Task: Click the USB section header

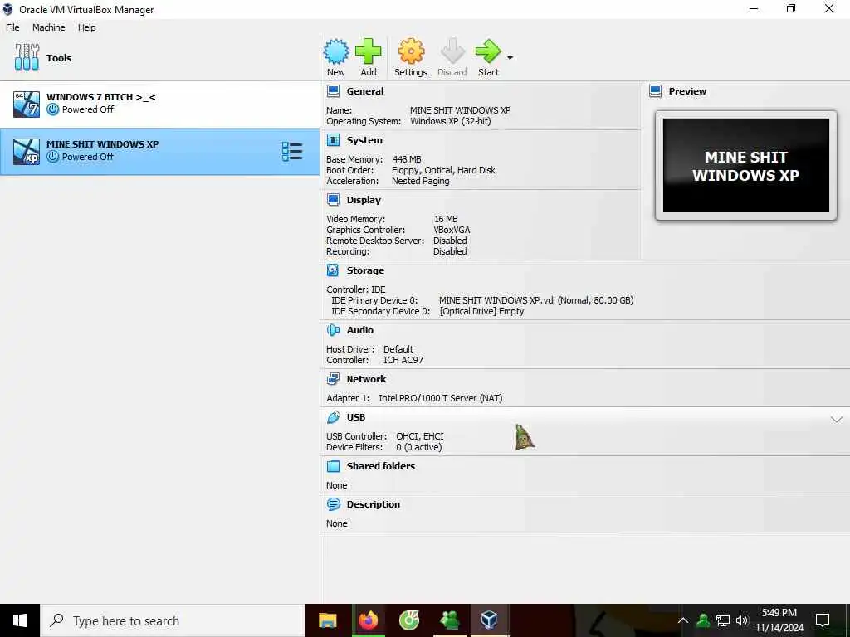Action: [356, 417]
